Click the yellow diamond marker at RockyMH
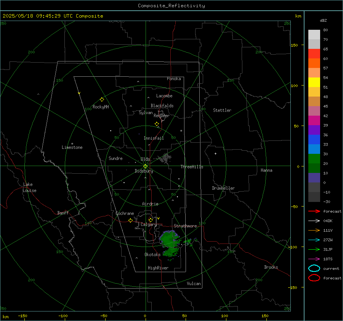Image resolution: width=343 pixels, height=321 pixels. point(102,100)
